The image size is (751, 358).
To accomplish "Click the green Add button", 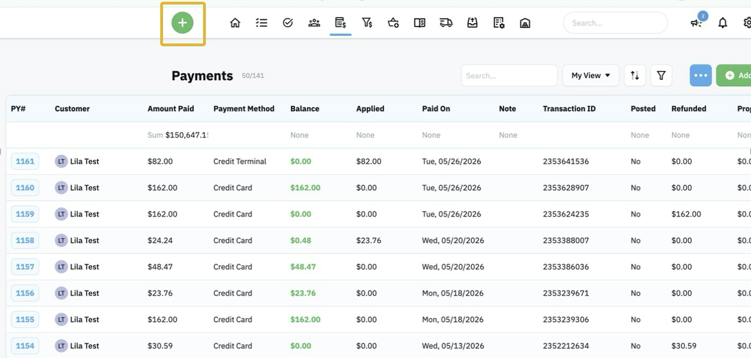I will point(734,75).
